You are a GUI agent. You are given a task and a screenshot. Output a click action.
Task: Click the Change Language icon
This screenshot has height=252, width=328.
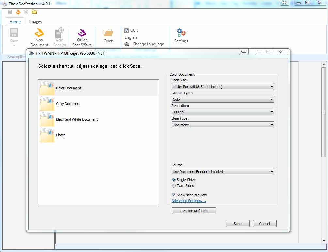[x=127, y=44]
